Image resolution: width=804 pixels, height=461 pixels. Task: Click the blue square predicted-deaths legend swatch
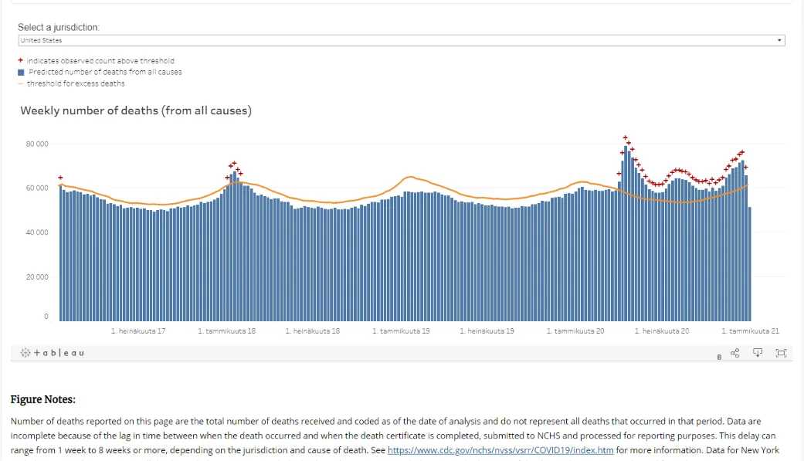coord(21,73)
